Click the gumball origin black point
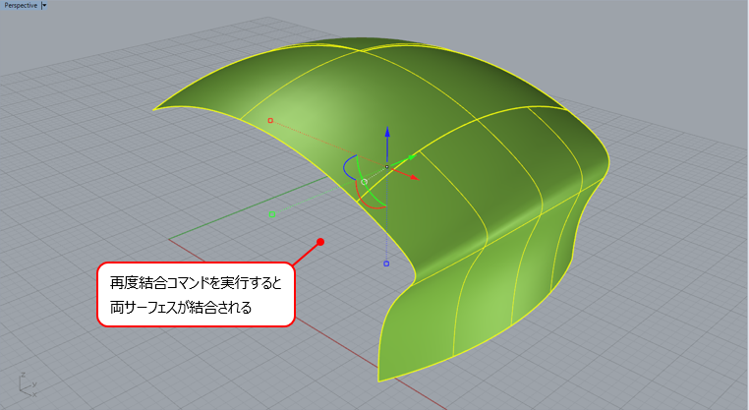 387,167
